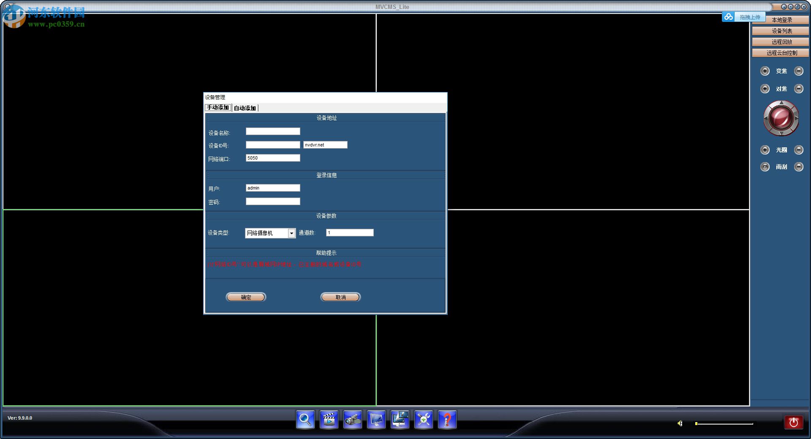Cancel the dialog with 取消 button
The image size is (811, 439).
[340, 297]
